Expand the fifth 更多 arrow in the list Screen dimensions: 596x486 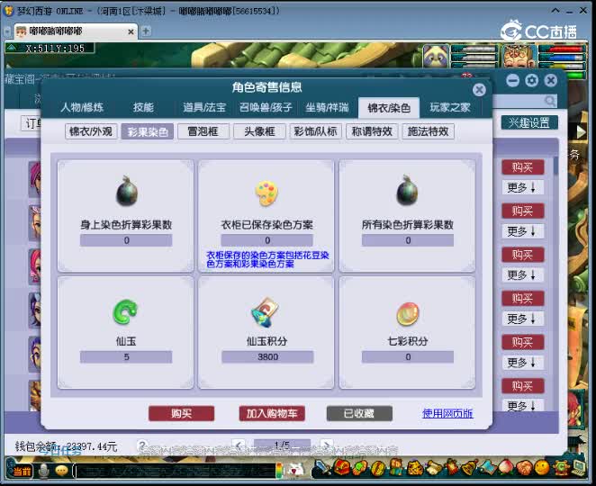tap(521, 363)
